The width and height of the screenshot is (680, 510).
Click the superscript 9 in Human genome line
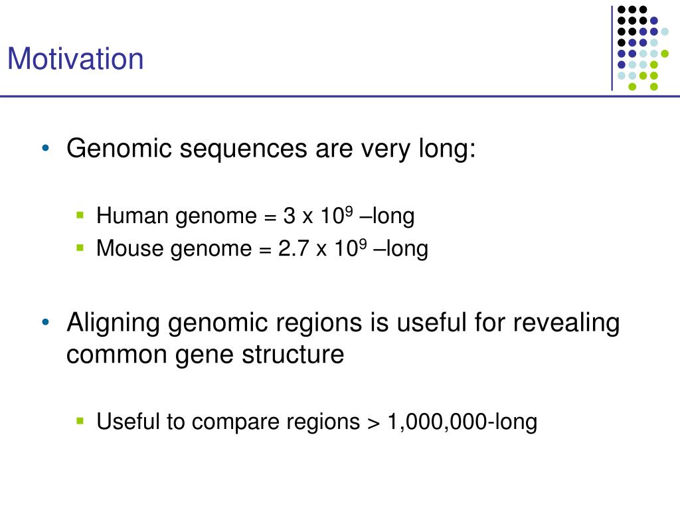tap(349, 211)
